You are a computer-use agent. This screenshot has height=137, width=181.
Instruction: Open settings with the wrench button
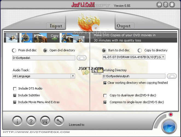tap(59, 121)
